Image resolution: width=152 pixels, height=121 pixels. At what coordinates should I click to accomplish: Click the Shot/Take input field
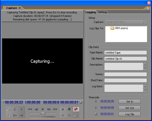click(126, 80)
